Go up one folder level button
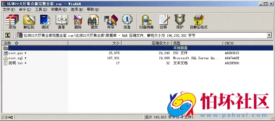Image resolution: width=275 pixels, height=121 pixels. (x=7, y=35)
